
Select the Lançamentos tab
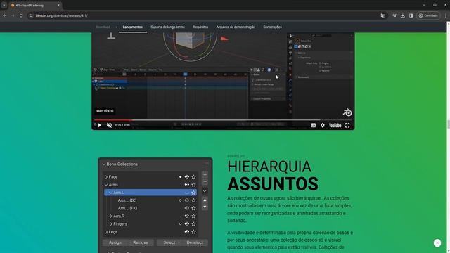click(x=133, y=27)
